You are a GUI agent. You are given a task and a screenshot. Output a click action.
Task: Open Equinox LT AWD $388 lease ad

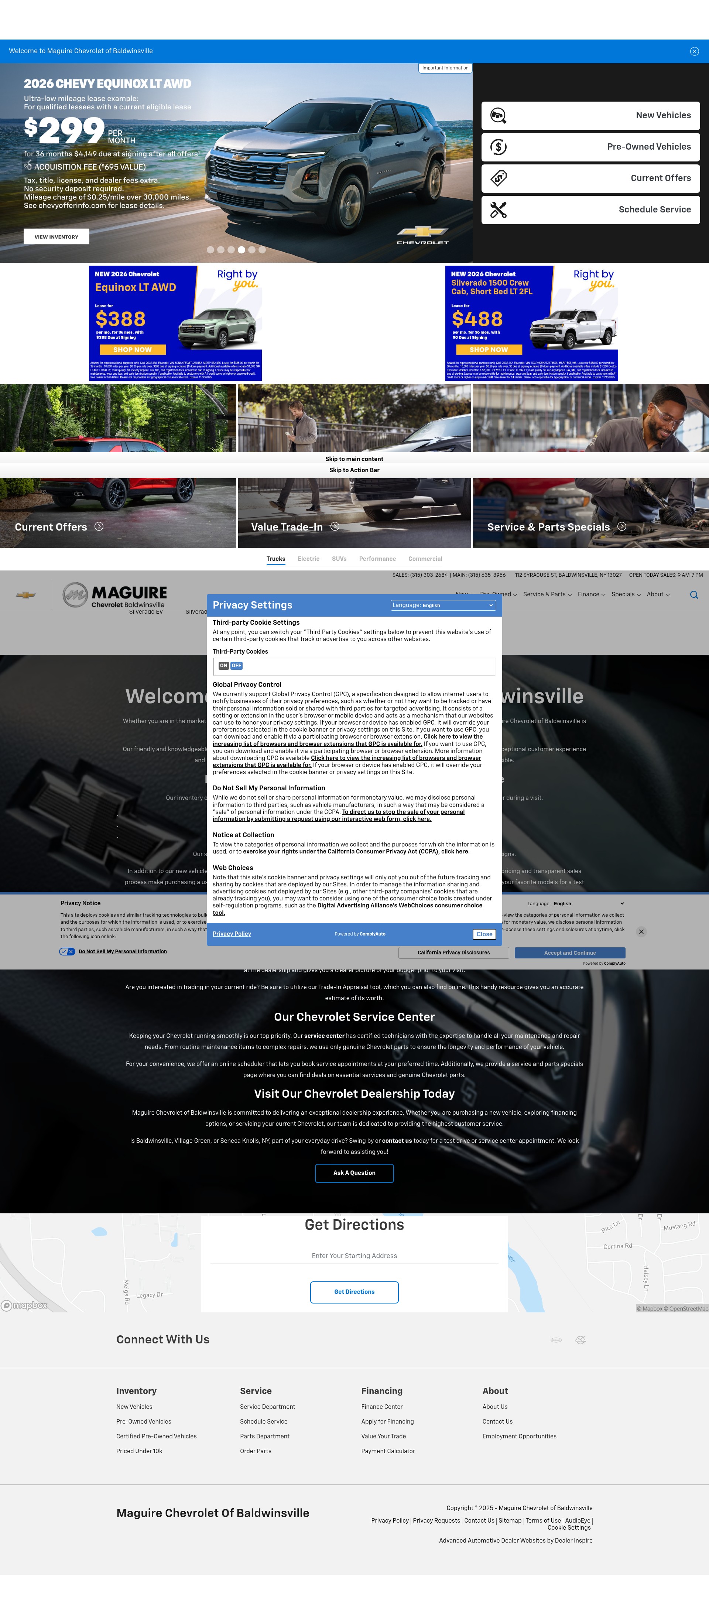click(175, 323)
